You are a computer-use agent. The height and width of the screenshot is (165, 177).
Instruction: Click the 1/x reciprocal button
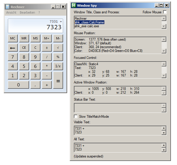coord(58,66)
